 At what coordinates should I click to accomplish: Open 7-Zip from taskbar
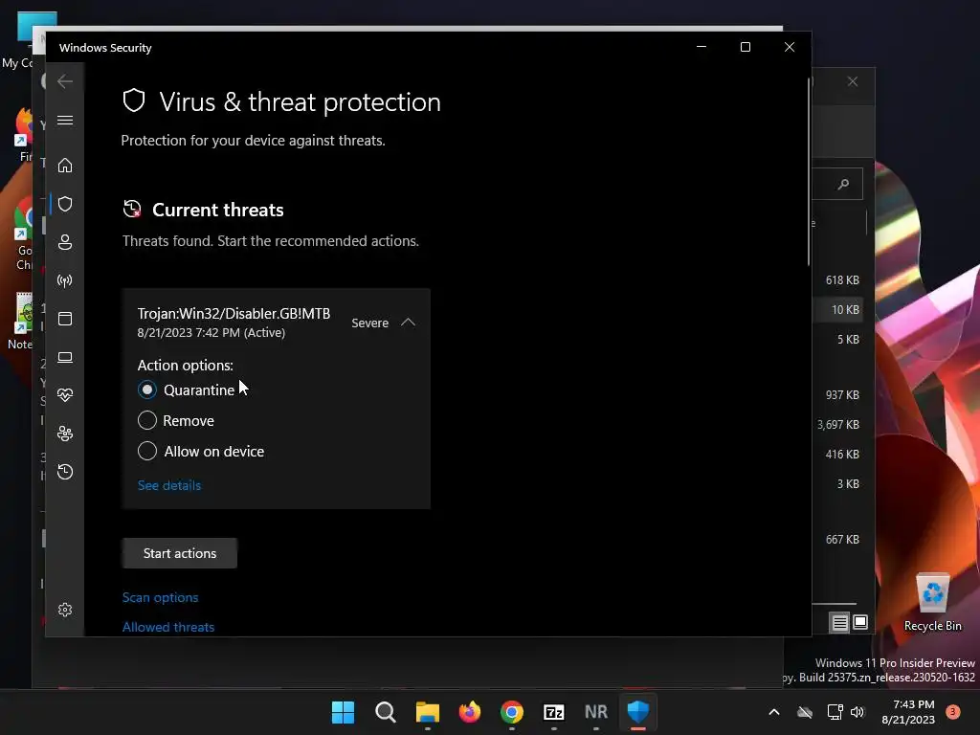click(554, 712)
